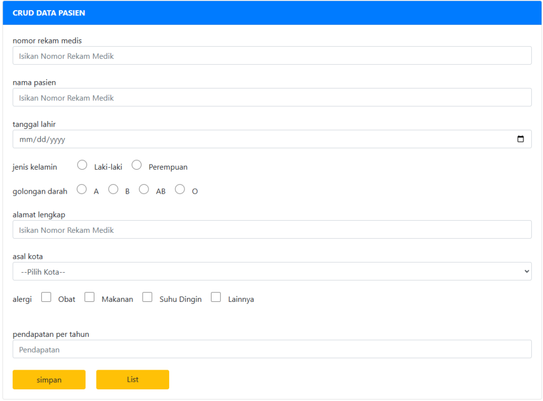Screen dimensions: 543x401
Task: Focus the nama pasien input field
Action: pyautogui.click(x=272, y=97)
